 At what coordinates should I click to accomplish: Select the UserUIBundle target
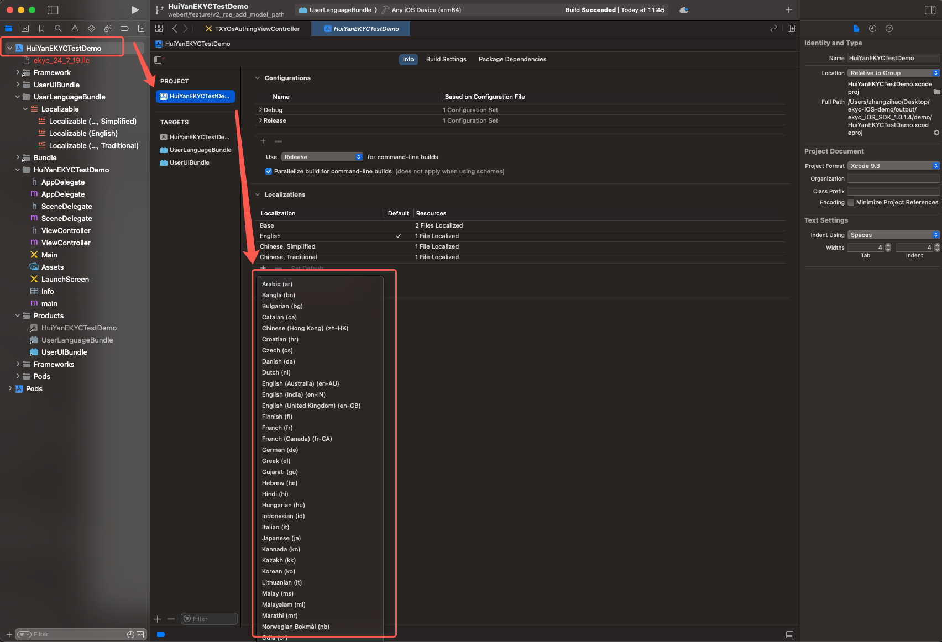click(189, 162)
